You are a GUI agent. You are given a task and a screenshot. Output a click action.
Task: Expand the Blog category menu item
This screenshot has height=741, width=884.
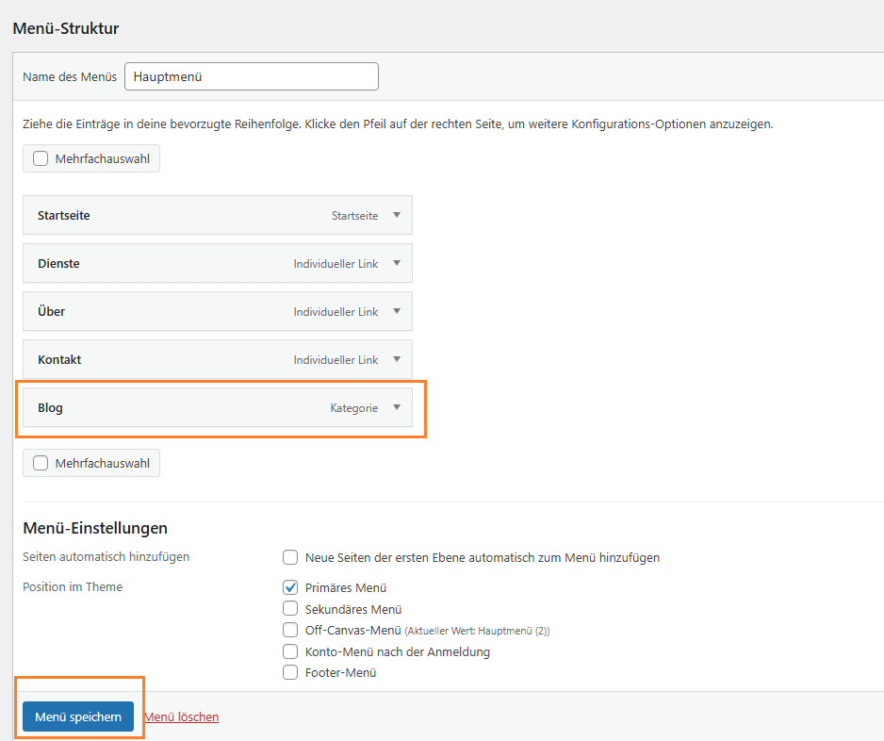coord(399,407)
